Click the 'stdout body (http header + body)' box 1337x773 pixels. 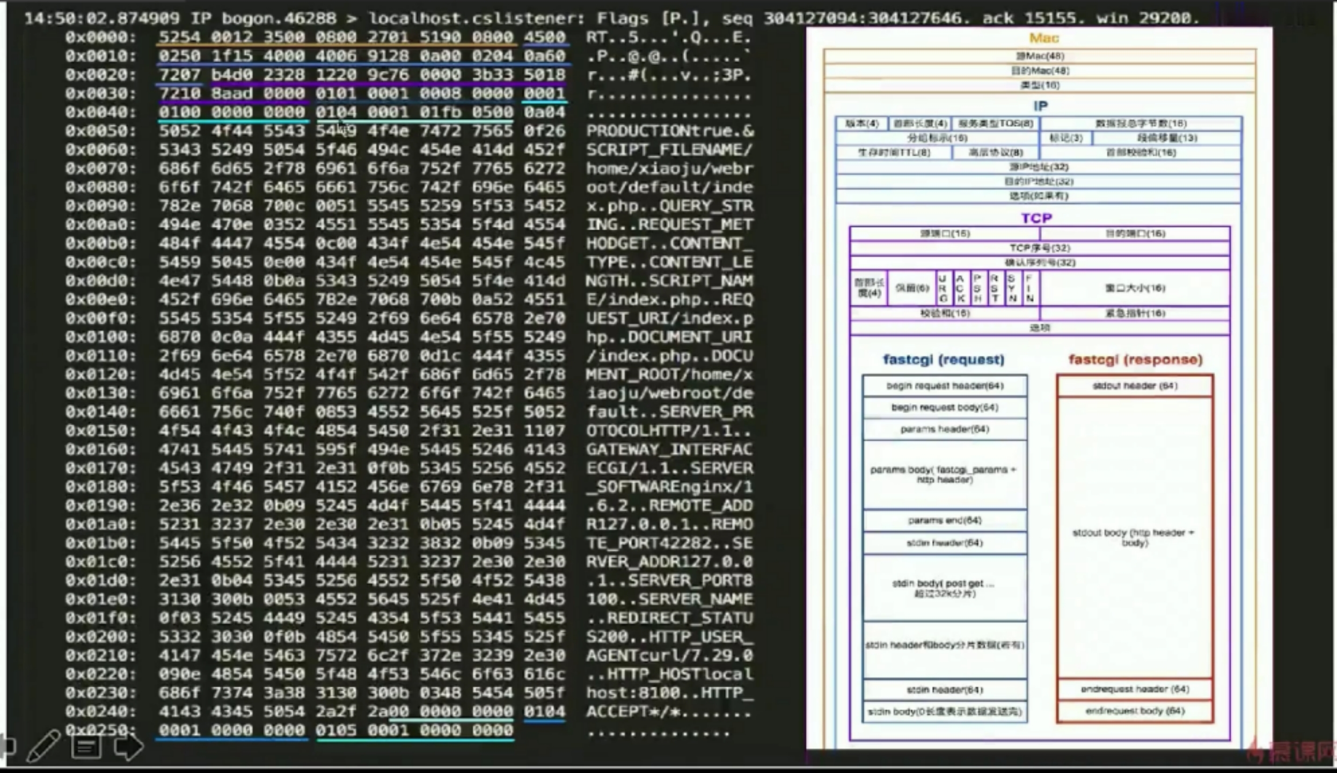pos(1134,537)
